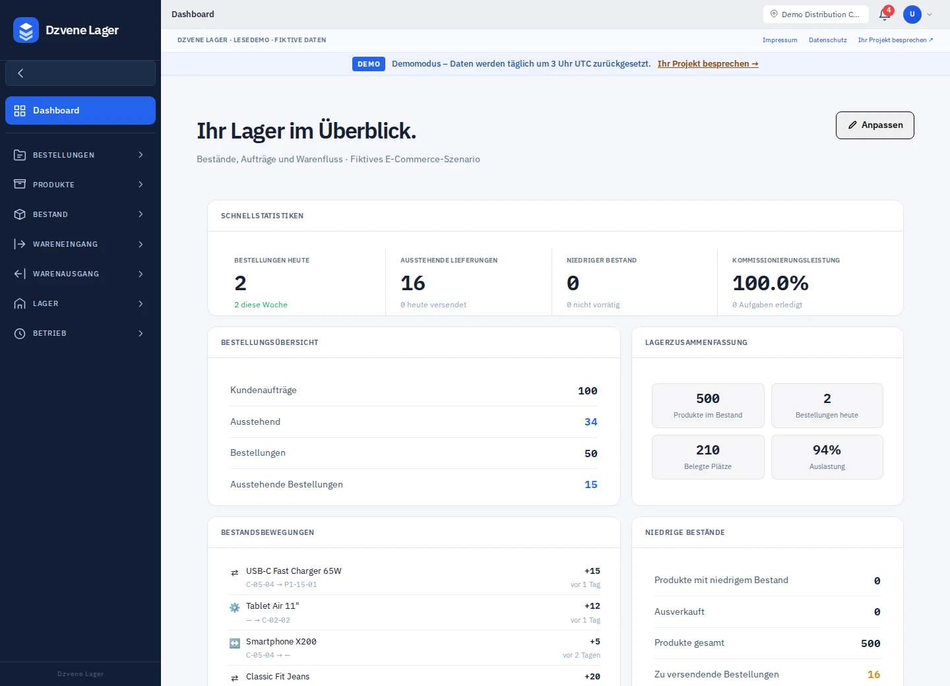Viewport: 950px width, 686px height.
Task: Click the Dzvene Lager logo icon
Action: [x=26, y=30]
